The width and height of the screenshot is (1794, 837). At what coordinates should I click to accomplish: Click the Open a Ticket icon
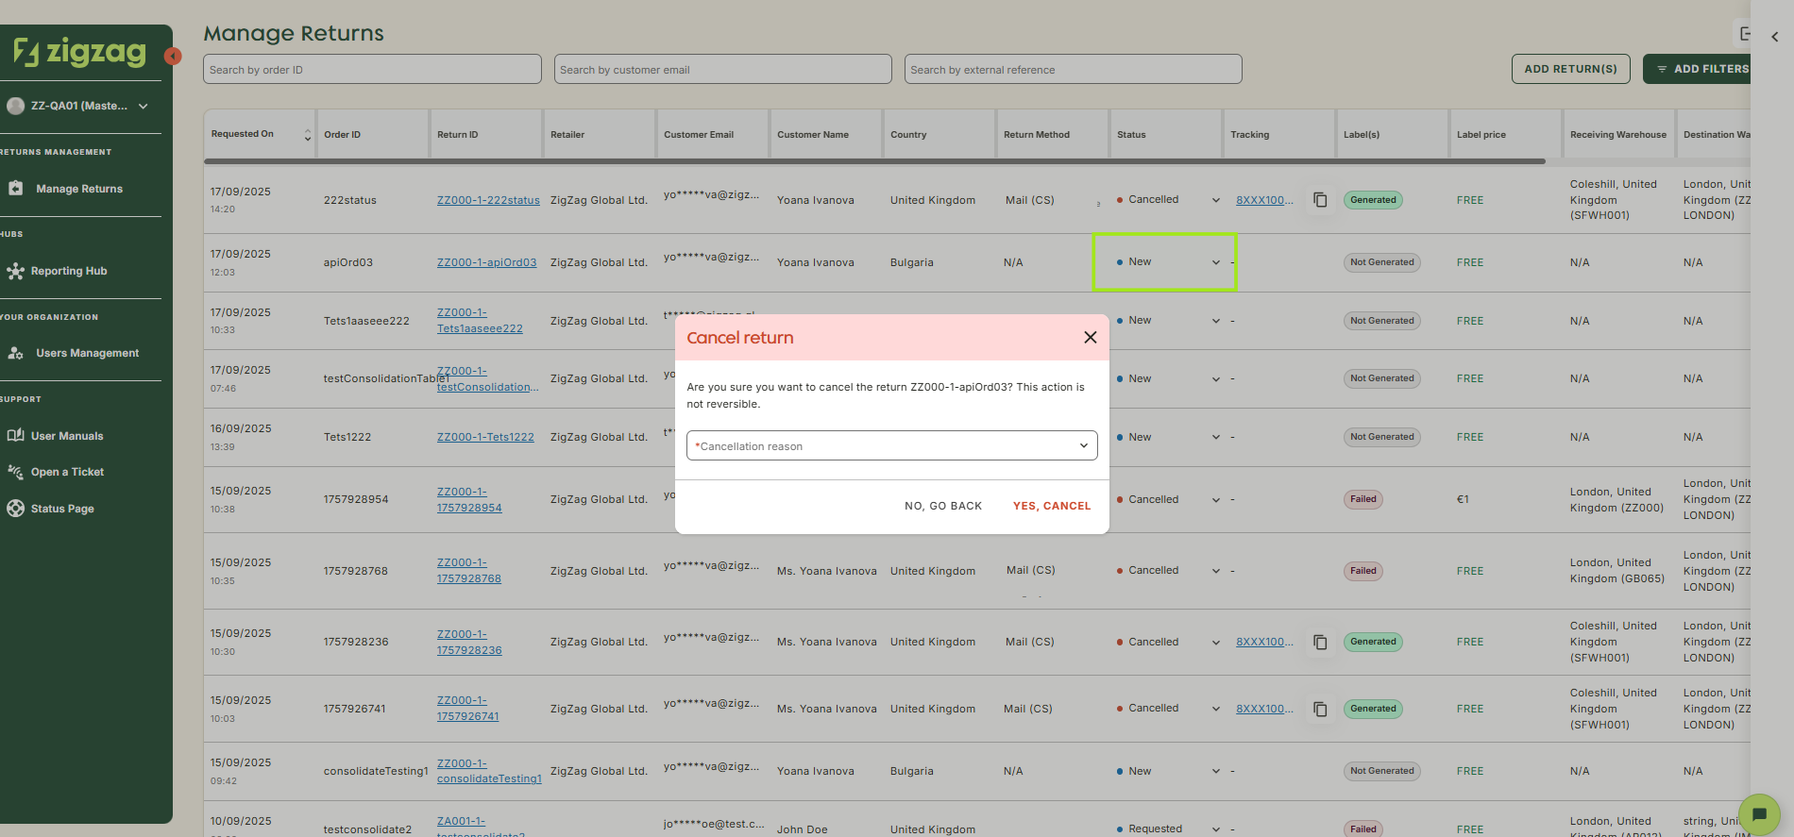(15, 472)
